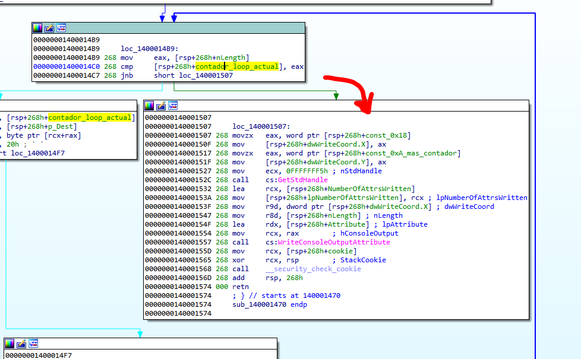Image resolution: width=581 pixels, height=359 pixels.
Task: Click the group icon on the bottom-left node
Action: 33,344
